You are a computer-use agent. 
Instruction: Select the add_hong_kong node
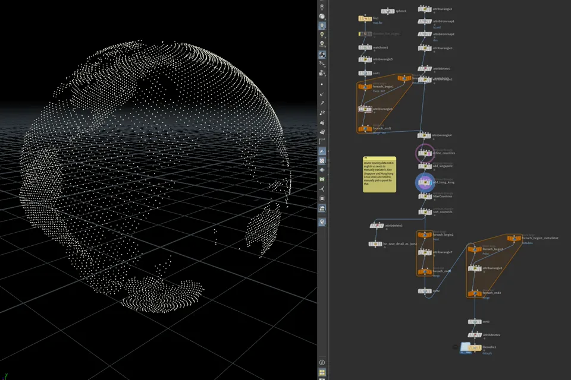[x=425, y=182]
